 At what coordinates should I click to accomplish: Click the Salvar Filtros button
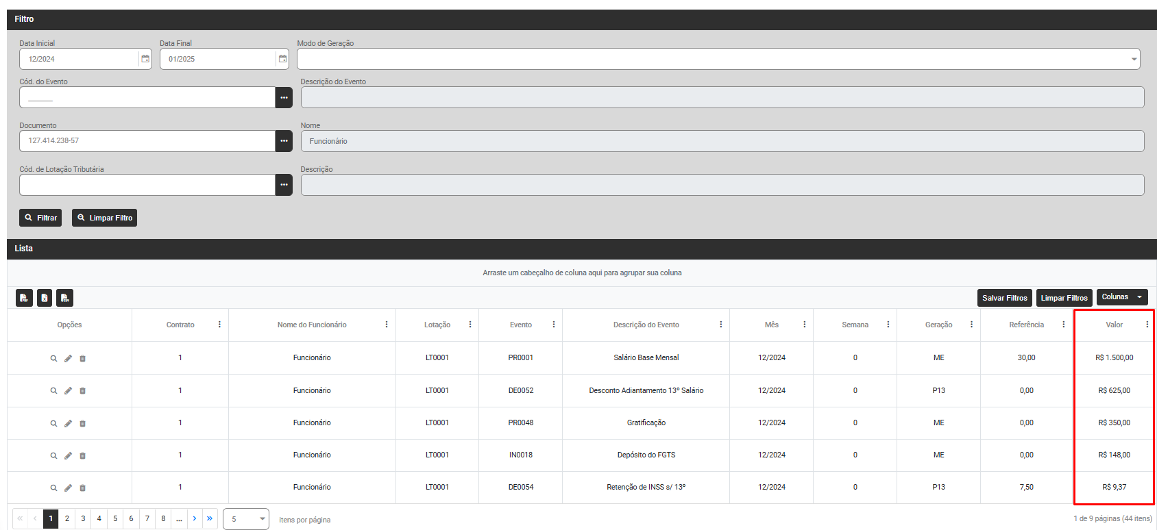pos(1004,298)
